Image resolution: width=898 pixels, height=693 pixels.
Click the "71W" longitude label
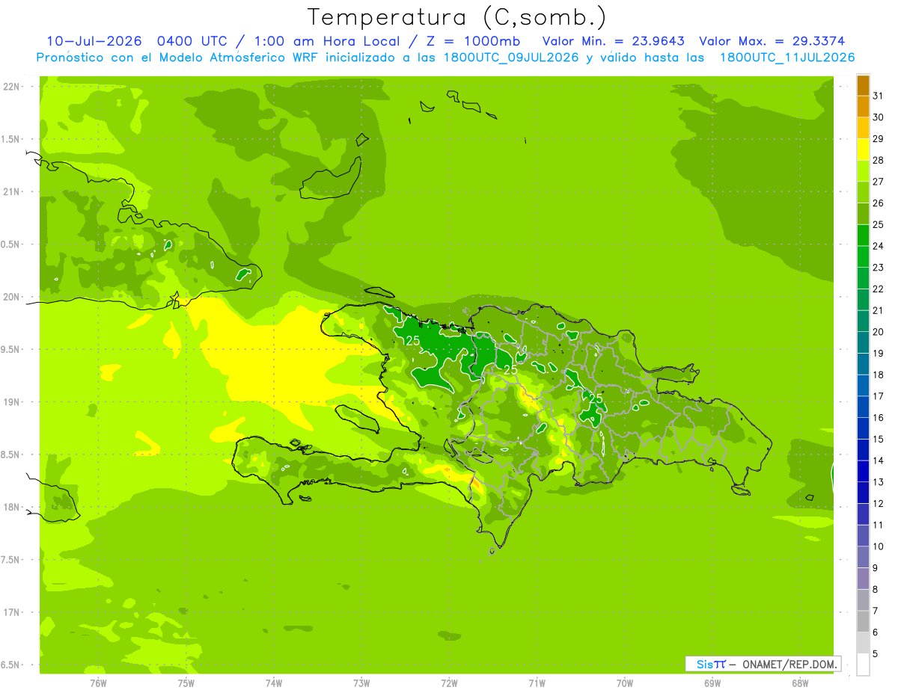pos(537,683)
